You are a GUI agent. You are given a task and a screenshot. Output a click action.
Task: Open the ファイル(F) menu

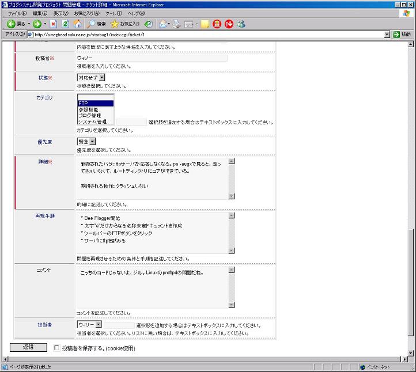click(17, 13)
